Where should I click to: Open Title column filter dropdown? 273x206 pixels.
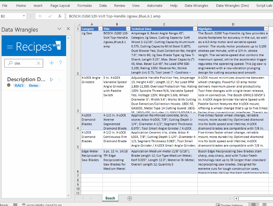point(128,29)
